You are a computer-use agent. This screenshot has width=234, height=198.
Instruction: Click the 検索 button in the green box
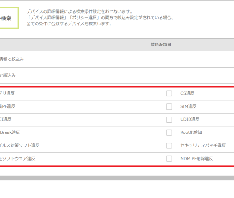[9, 18]
